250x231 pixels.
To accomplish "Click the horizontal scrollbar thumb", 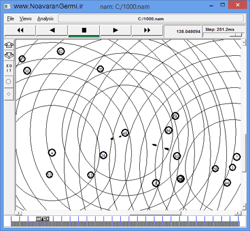I will click(155, 213).
